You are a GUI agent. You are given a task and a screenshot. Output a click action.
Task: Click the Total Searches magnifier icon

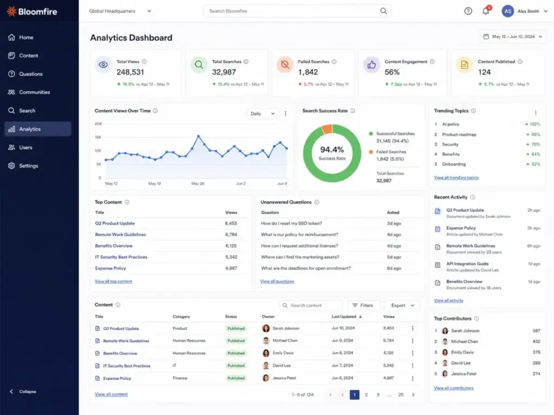point(199,65)
